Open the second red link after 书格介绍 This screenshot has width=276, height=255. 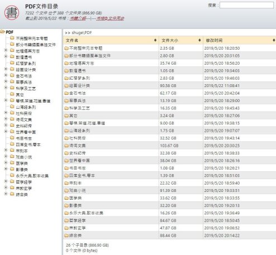[x=110, y=18]
